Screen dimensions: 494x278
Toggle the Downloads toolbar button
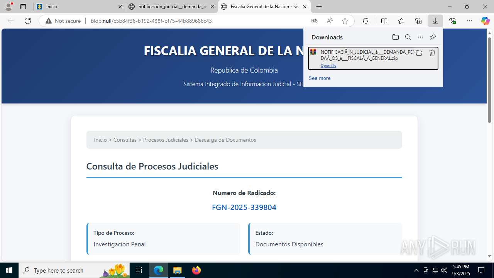coord(435,21)
